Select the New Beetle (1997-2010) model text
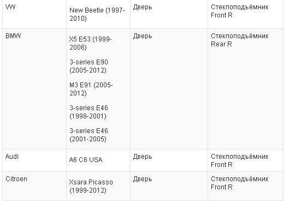 pyautogui.click(x=97, y=14)
